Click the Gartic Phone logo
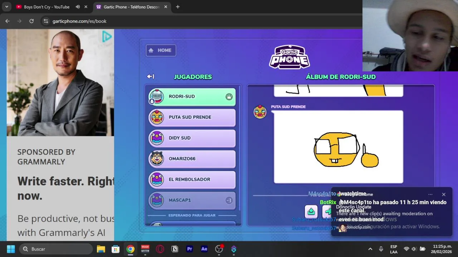 [289, 57]
